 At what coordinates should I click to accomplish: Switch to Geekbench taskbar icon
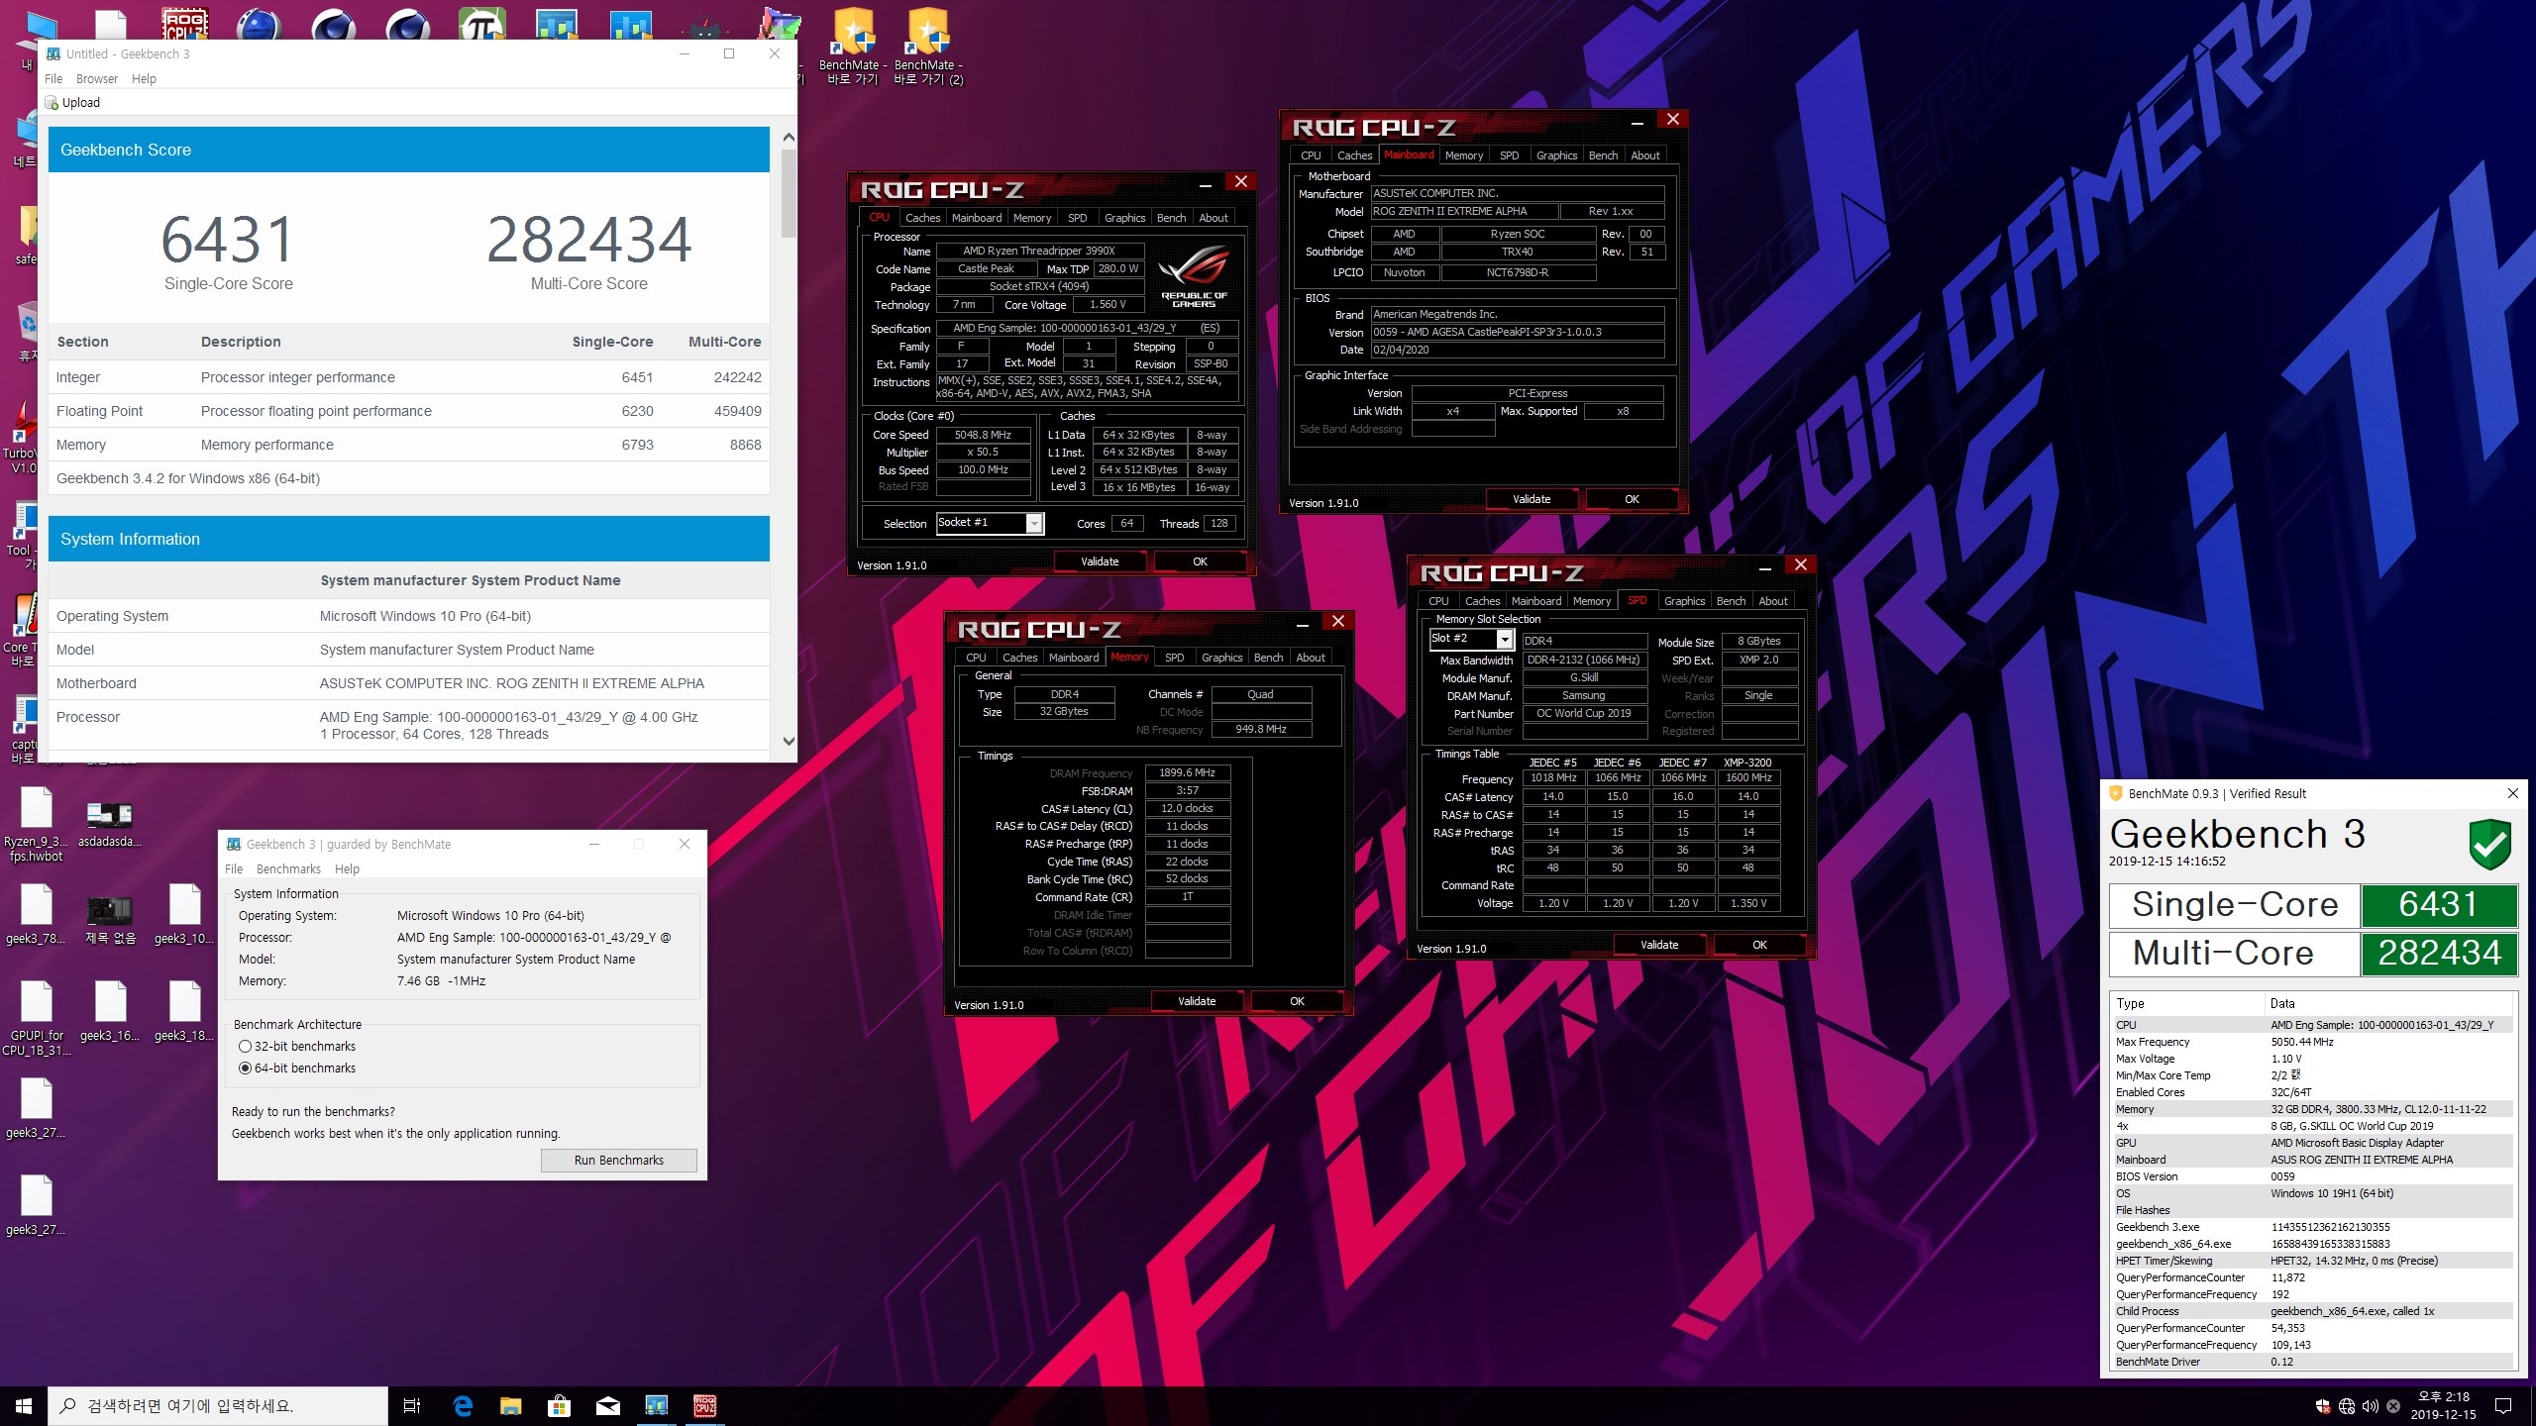point(656,1406)
